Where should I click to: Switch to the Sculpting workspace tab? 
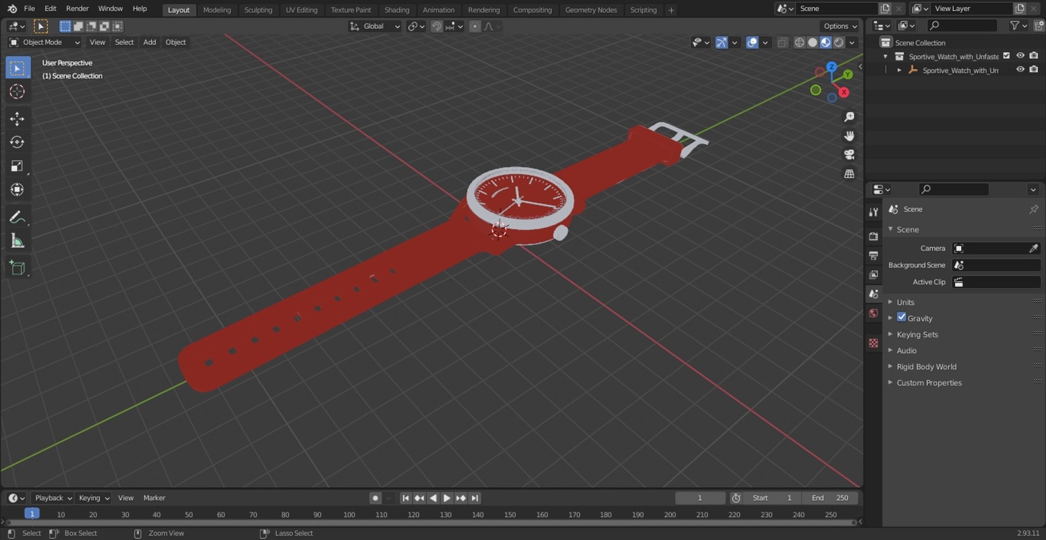point(258,10)
